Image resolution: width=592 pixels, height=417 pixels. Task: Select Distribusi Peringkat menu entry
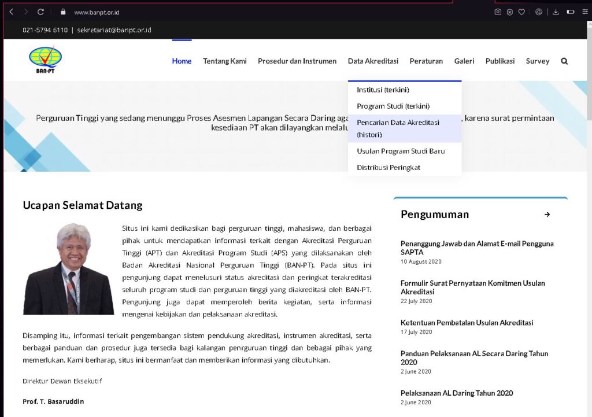click(x=388, y=167)
